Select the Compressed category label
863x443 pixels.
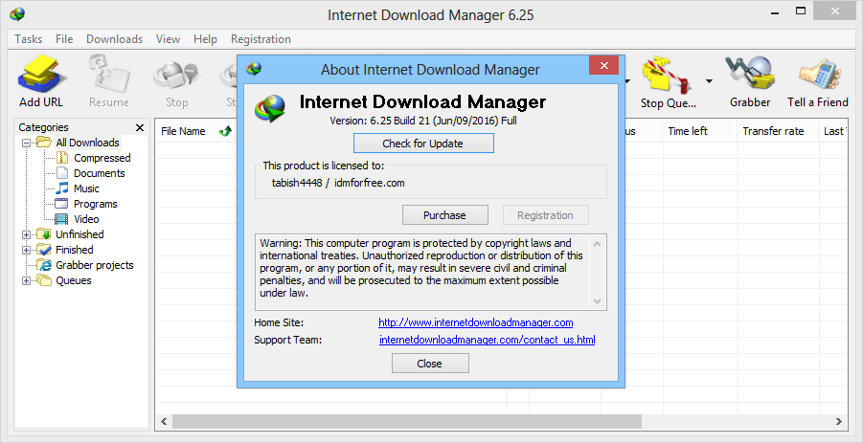[x=102, y=158]
